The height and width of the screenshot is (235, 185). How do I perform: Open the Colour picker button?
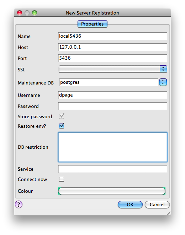(x=112, y=191)
